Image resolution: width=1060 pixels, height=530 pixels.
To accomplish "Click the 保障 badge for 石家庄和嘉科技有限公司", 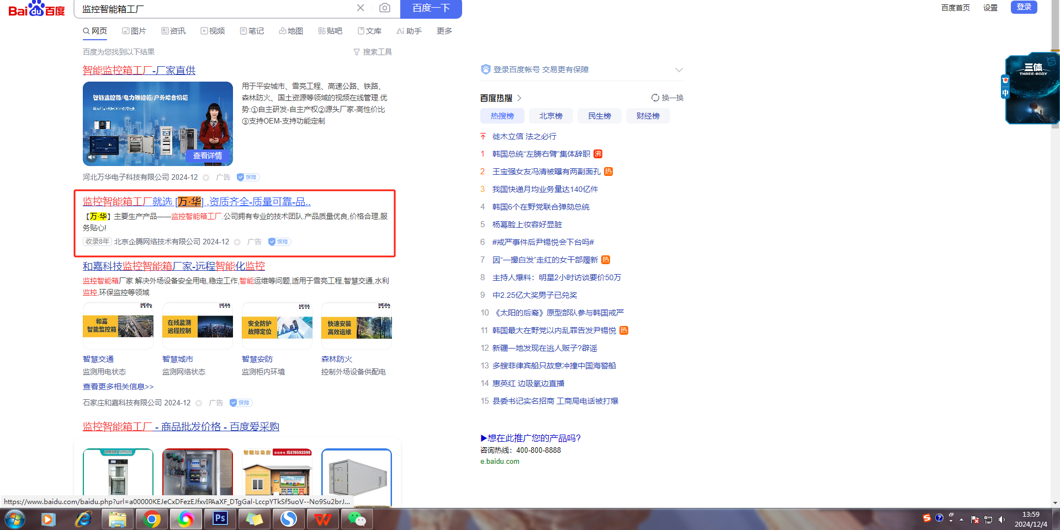I will 241,403.
